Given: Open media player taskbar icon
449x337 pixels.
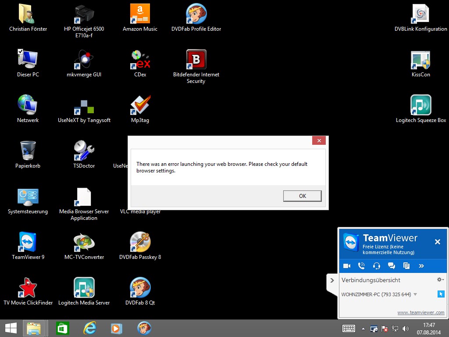Looking at the screenshot, I should (116, 328).
